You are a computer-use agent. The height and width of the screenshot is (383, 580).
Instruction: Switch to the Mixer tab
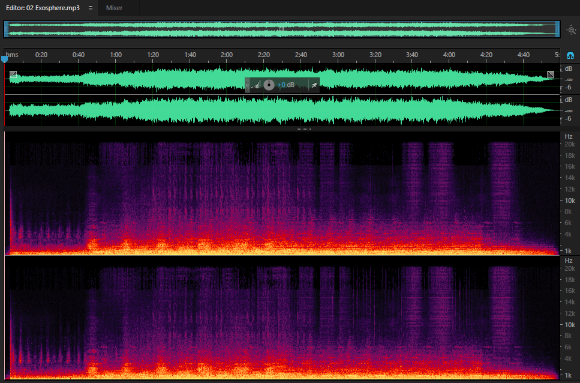[x=114, y=8]
